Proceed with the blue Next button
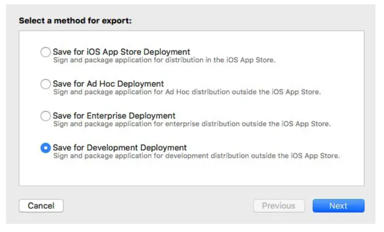The height and width of the screenshot is (232, 384). (338, 206)
